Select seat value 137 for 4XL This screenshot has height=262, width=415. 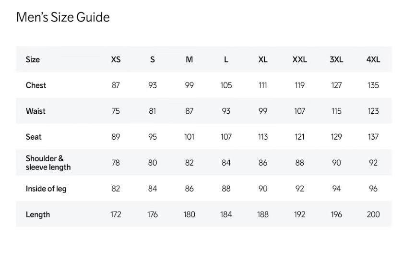coord(373,137)
